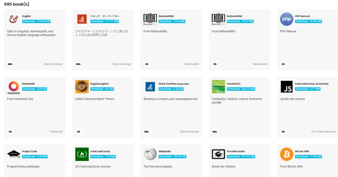The width and height of the screenshot is (338, 177).
Task: Click the "Project Euler" title text
Action: (x=29, y=151)
